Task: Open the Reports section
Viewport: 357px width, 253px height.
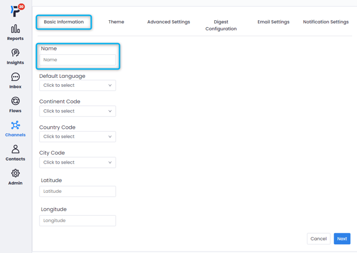Action: coord(15,32)
